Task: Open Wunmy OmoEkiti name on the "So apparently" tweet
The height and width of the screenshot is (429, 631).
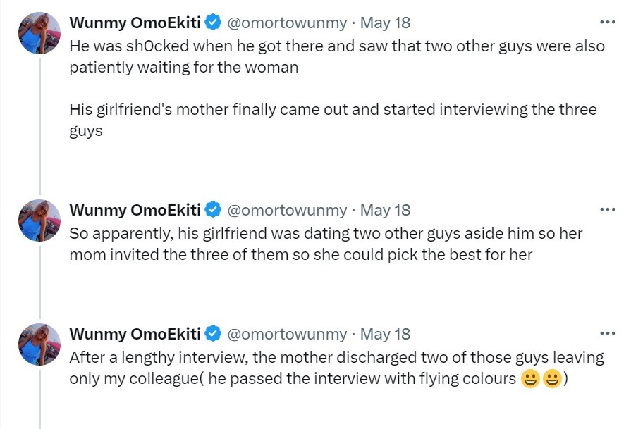Action: [x=135, y=210]
